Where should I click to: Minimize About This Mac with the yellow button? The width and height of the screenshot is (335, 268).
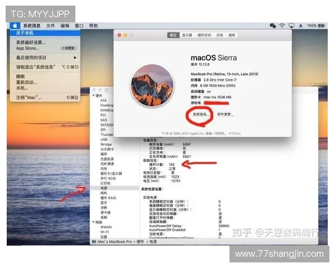[x=126, y=35]
